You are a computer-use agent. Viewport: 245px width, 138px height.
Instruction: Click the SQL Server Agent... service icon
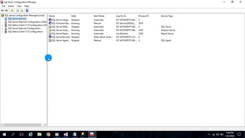coord(50,40)
